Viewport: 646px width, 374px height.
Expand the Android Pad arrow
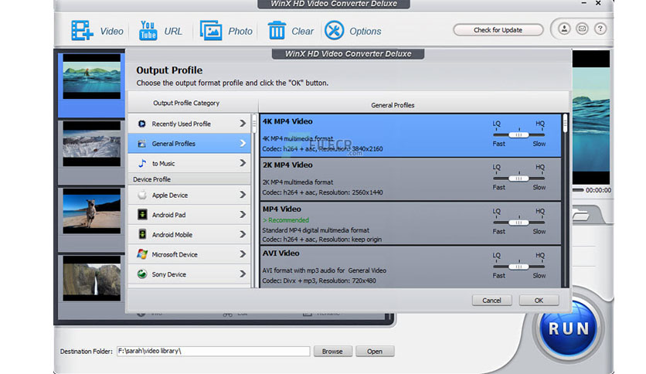243,214
